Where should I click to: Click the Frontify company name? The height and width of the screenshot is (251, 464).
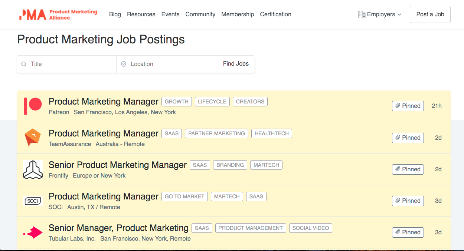pyautogui.click(x=59, y=176)
